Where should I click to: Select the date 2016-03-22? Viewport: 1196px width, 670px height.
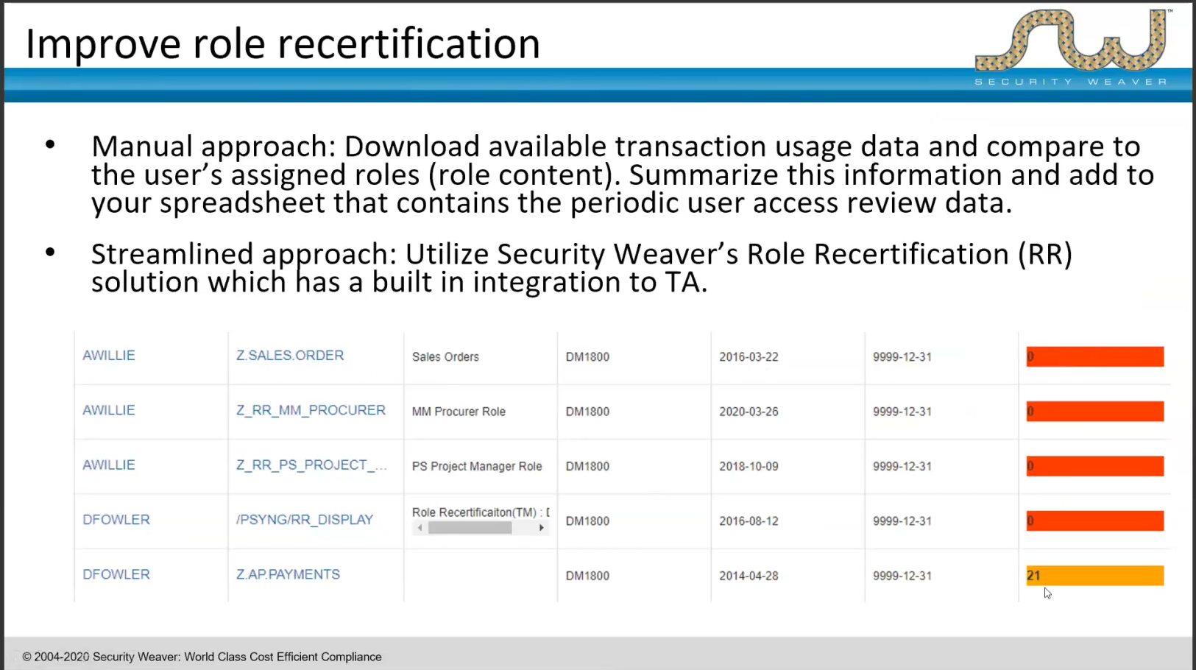click(749, 357)
